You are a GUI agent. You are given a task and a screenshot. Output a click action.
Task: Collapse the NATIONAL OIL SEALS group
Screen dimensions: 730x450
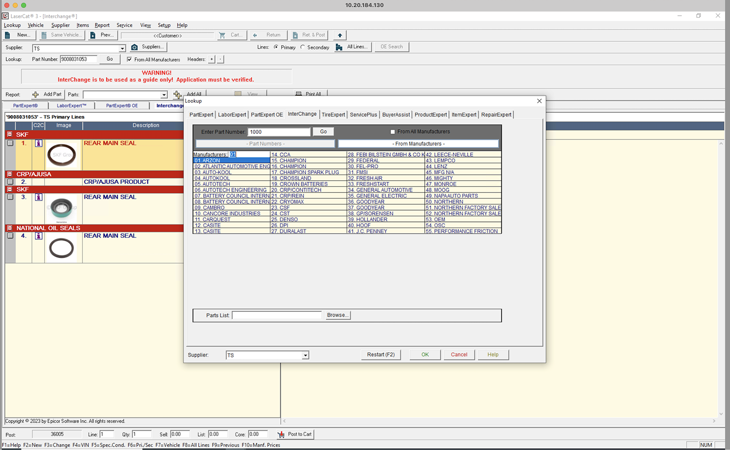click(x=9, y=228)
